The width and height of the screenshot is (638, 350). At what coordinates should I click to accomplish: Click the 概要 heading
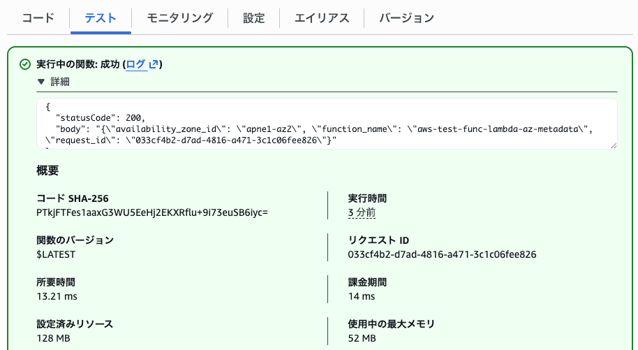point(47,170)
